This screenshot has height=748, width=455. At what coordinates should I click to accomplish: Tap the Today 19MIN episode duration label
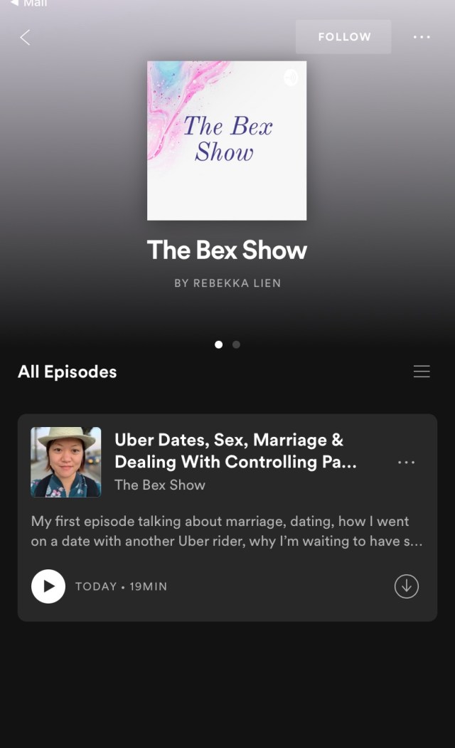pos(121,587)
